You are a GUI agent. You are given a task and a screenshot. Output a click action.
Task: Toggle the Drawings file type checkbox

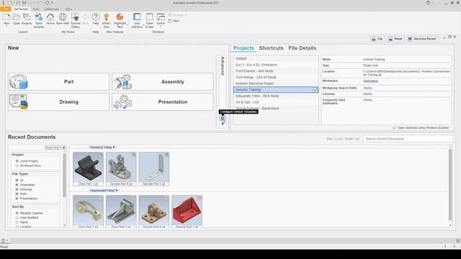(x=17, y=189)
